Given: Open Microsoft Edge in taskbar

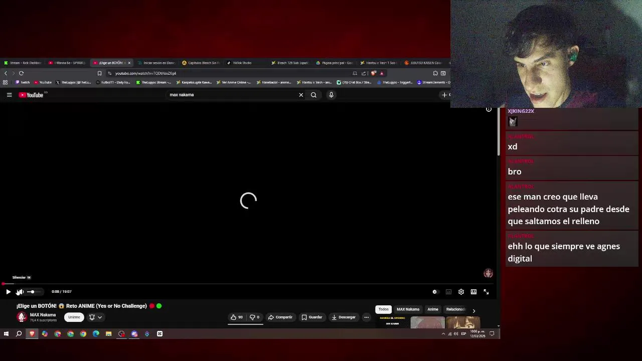Looking at the screenshot, I should [x=96, y=334].
